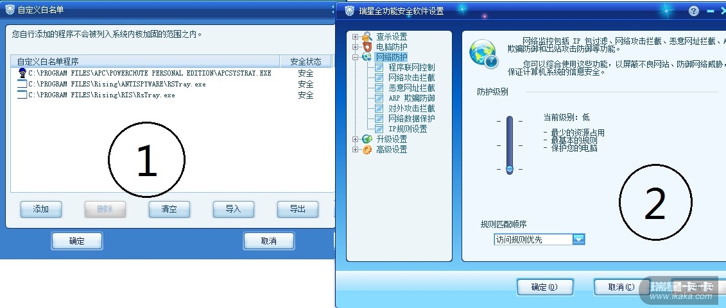The height and width of the screenshot is (308, 726).
Task: Click the icon beside 程序联网控制
Action: pos(379,67)
